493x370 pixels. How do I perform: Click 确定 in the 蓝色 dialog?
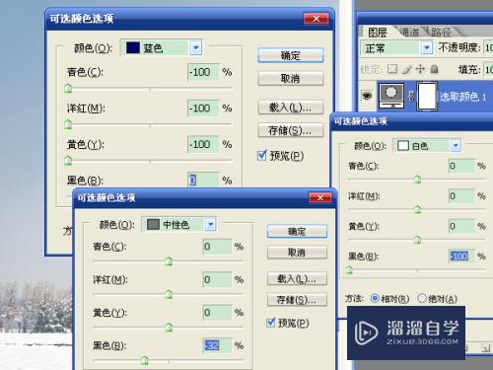tap(291, 55)
